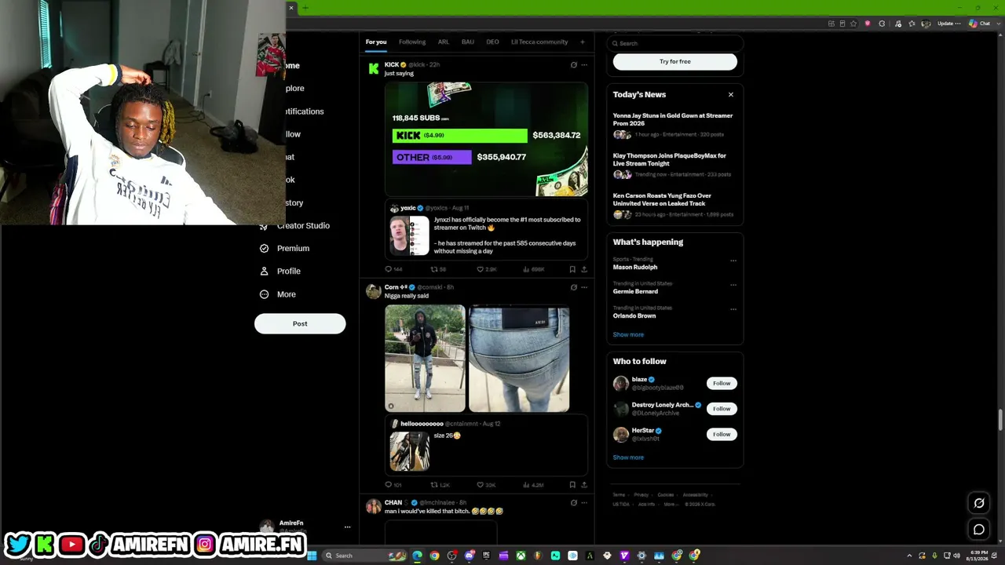Share Corn's post
This screenshot has height=565, width=1005.
[x=583, y=485]
